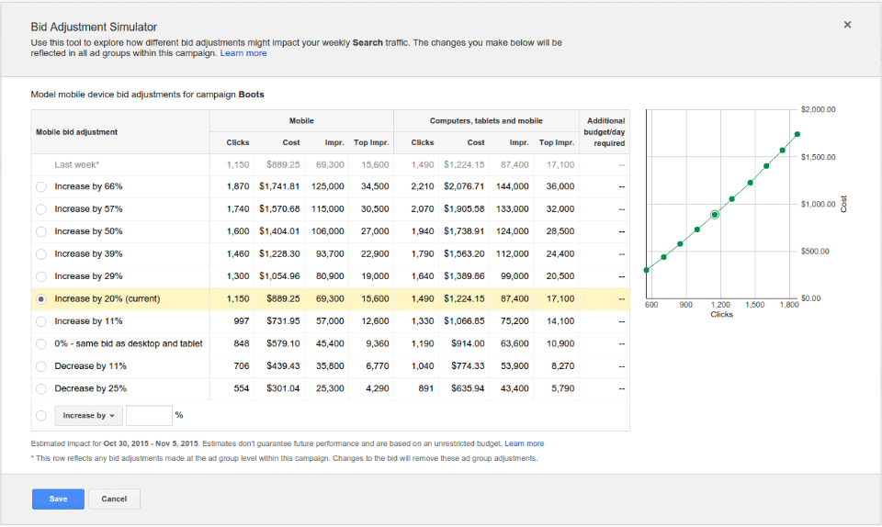
Task: Select 0% same bid as desktop option
Action: coord(41,344)
